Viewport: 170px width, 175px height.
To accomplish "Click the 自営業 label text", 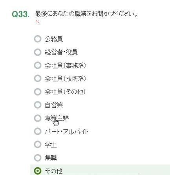I will tap(54, 105).
